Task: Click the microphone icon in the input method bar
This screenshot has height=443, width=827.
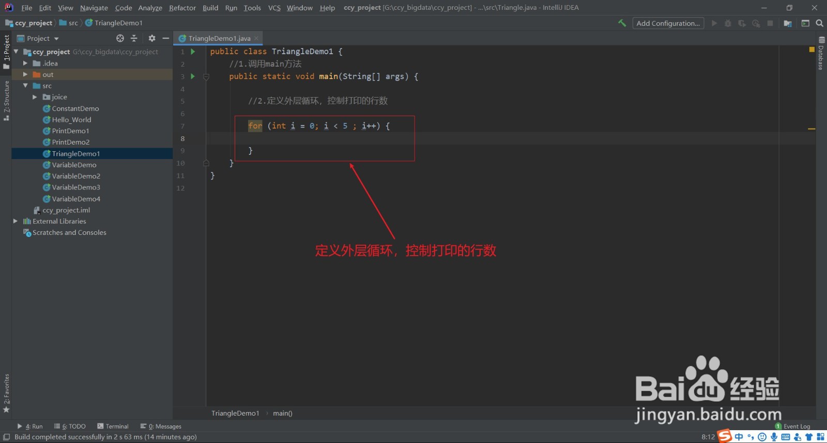Action: tap(774, 437)
